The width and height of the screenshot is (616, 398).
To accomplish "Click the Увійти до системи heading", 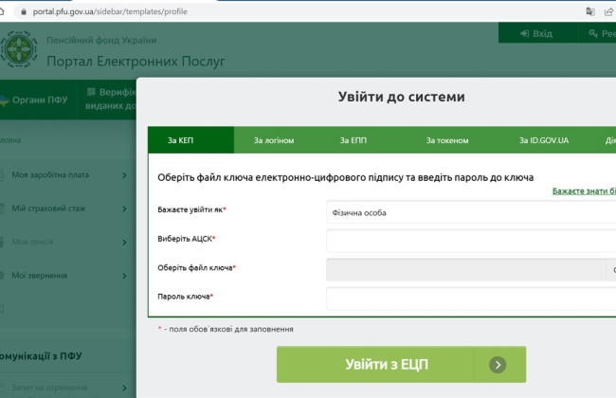I will point(402,97).
